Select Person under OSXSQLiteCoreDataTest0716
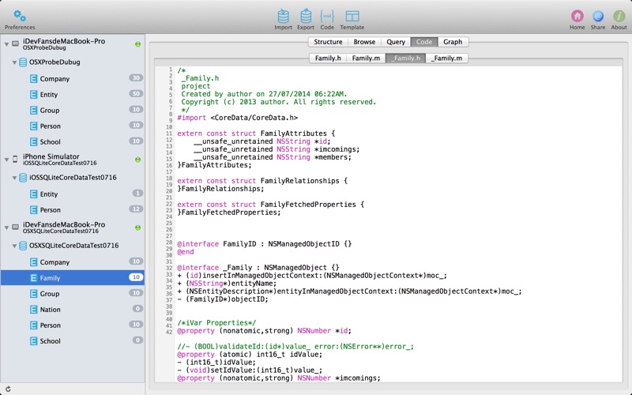 tap(72, 325)
